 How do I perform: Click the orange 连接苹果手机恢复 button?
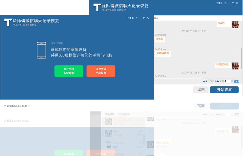pos(101,71)
